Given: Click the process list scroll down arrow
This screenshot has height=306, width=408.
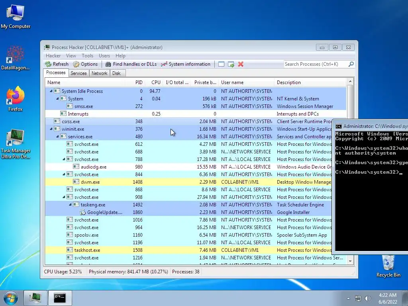Looking at the screenshot, I should [x=350, y=261].
